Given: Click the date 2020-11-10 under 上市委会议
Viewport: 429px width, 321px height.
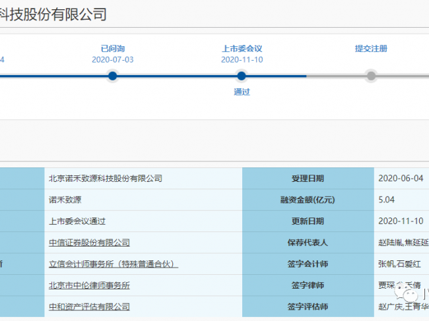Looking at the screenshot, I should 242,59.
